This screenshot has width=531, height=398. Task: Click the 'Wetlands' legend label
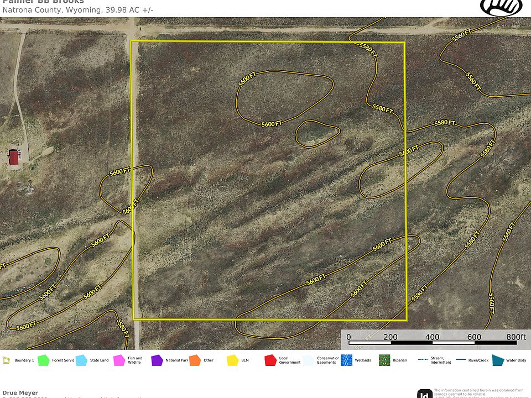[x=363, y=360]
